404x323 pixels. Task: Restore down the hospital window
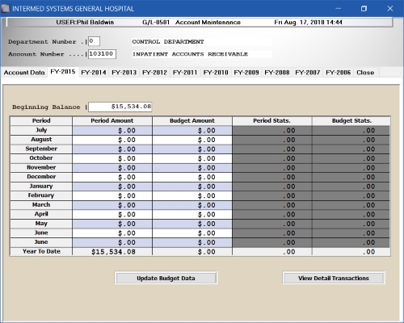[x=364, y=8]
